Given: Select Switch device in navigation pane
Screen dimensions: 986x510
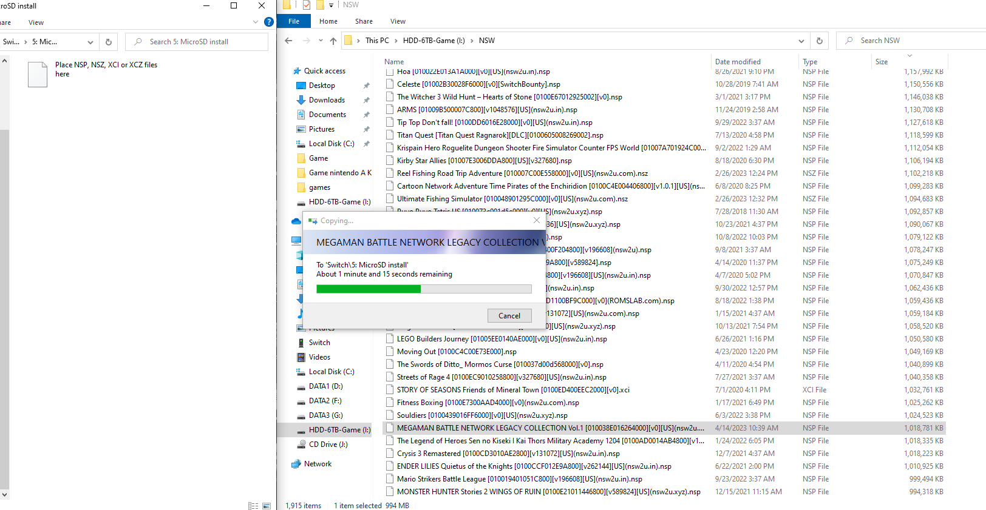Looking at the screenshot, I should pyautogui.click(x=319, y=343).
